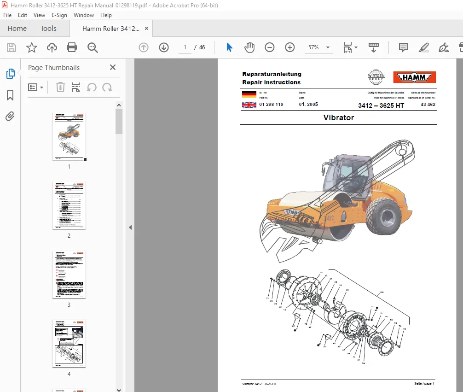Screen dimensions: 463x392
Task: Open the View menu
Action: point(39,15)
